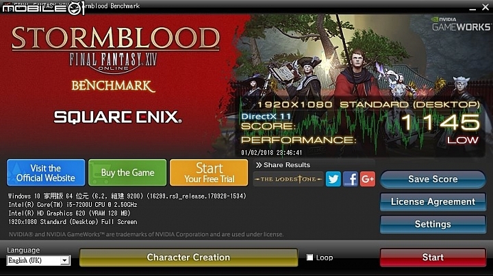Click the Square Enix logo
This screenshot has height=276, width=493.
[118, 117]
